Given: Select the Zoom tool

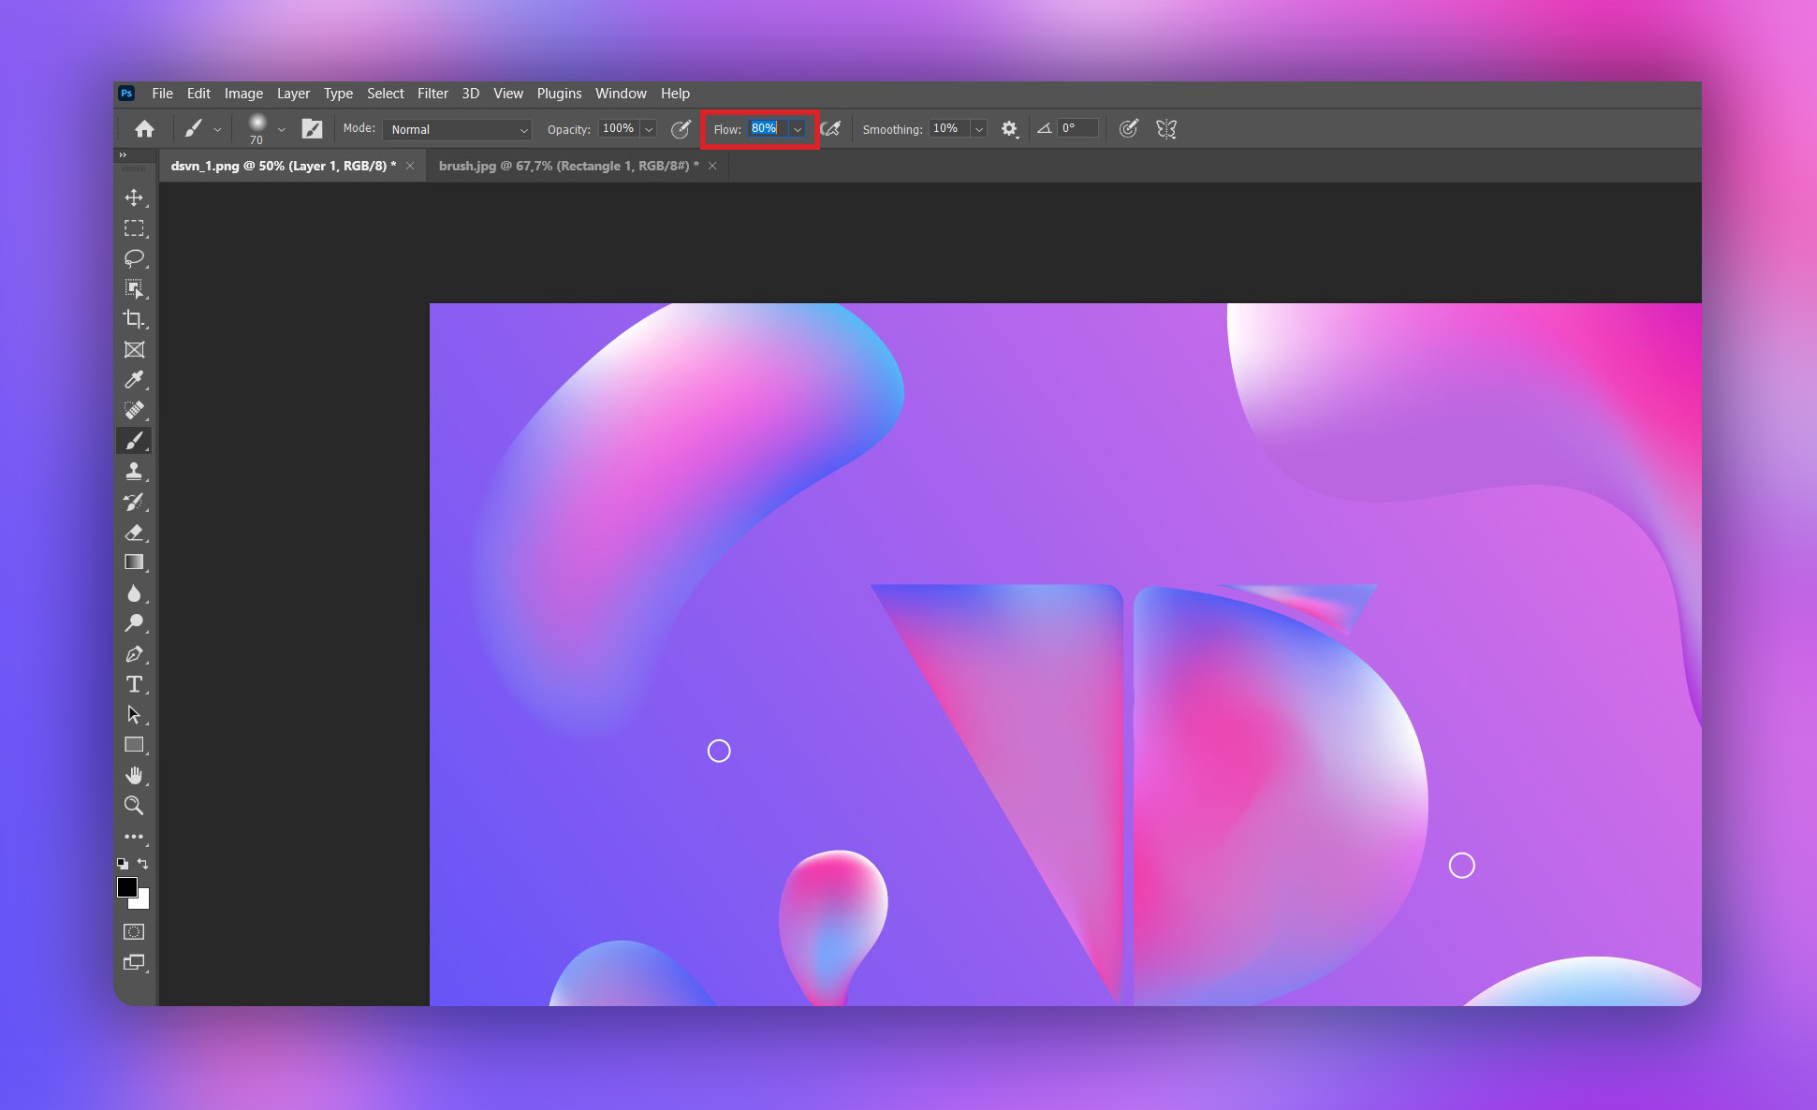Looking at the screenshot, I should point(134,805).
